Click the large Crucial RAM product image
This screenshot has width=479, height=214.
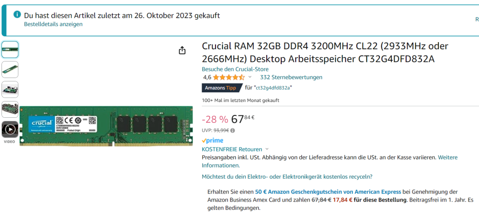tap(106, 126)
